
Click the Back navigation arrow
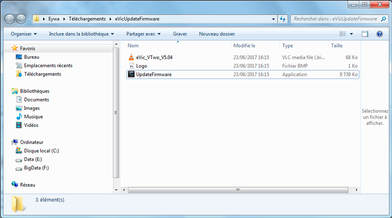(10, 19)
